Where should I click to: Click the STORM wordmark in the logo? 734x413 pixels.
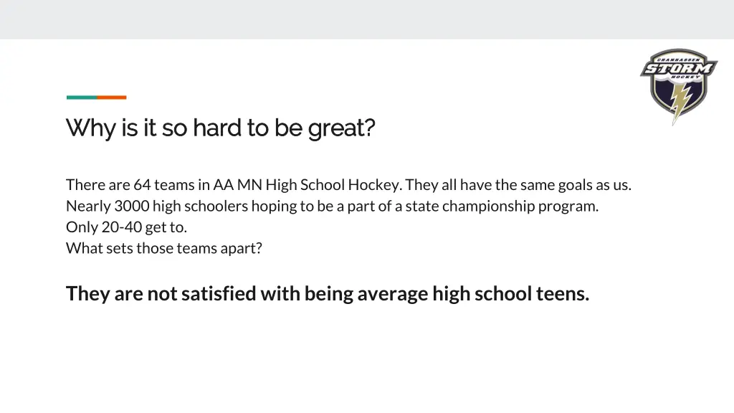point(679,69)
